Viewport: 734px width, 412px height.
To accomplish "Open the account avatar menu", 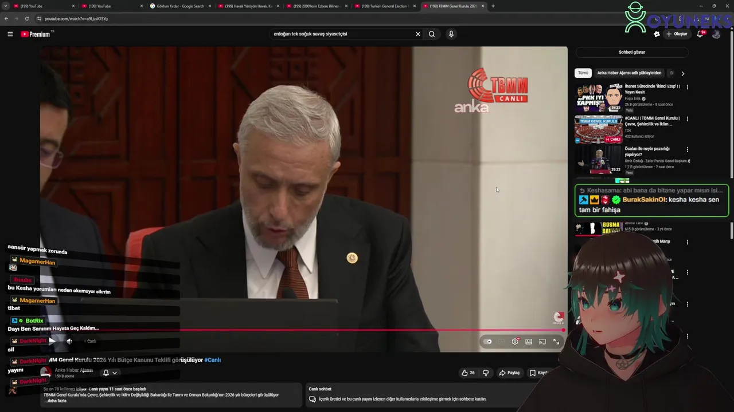I will pos(716,34).
